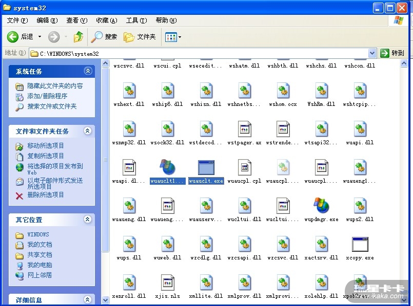Click 添加/删除程序 link

click(47, 96)
